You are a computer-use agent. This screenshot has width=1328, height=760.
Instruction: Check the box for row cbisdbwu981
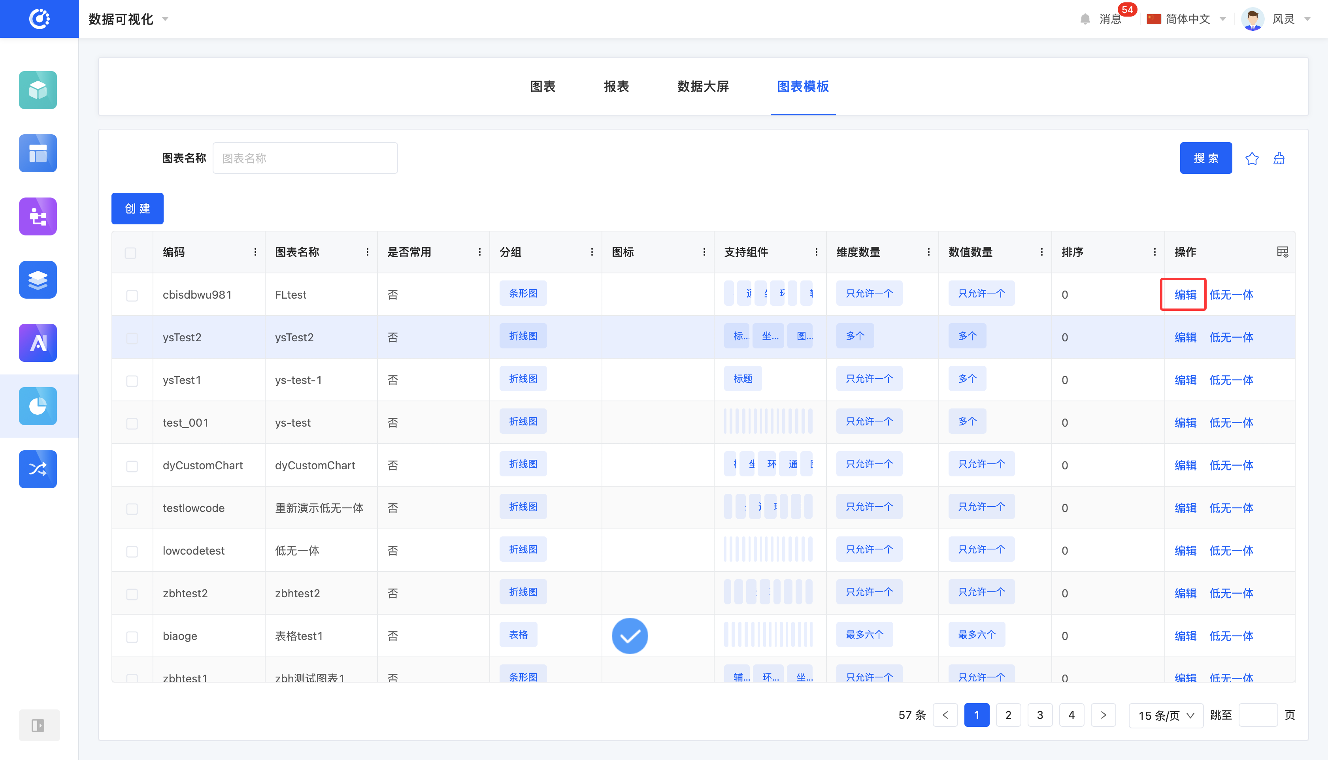tap(132, 295)
